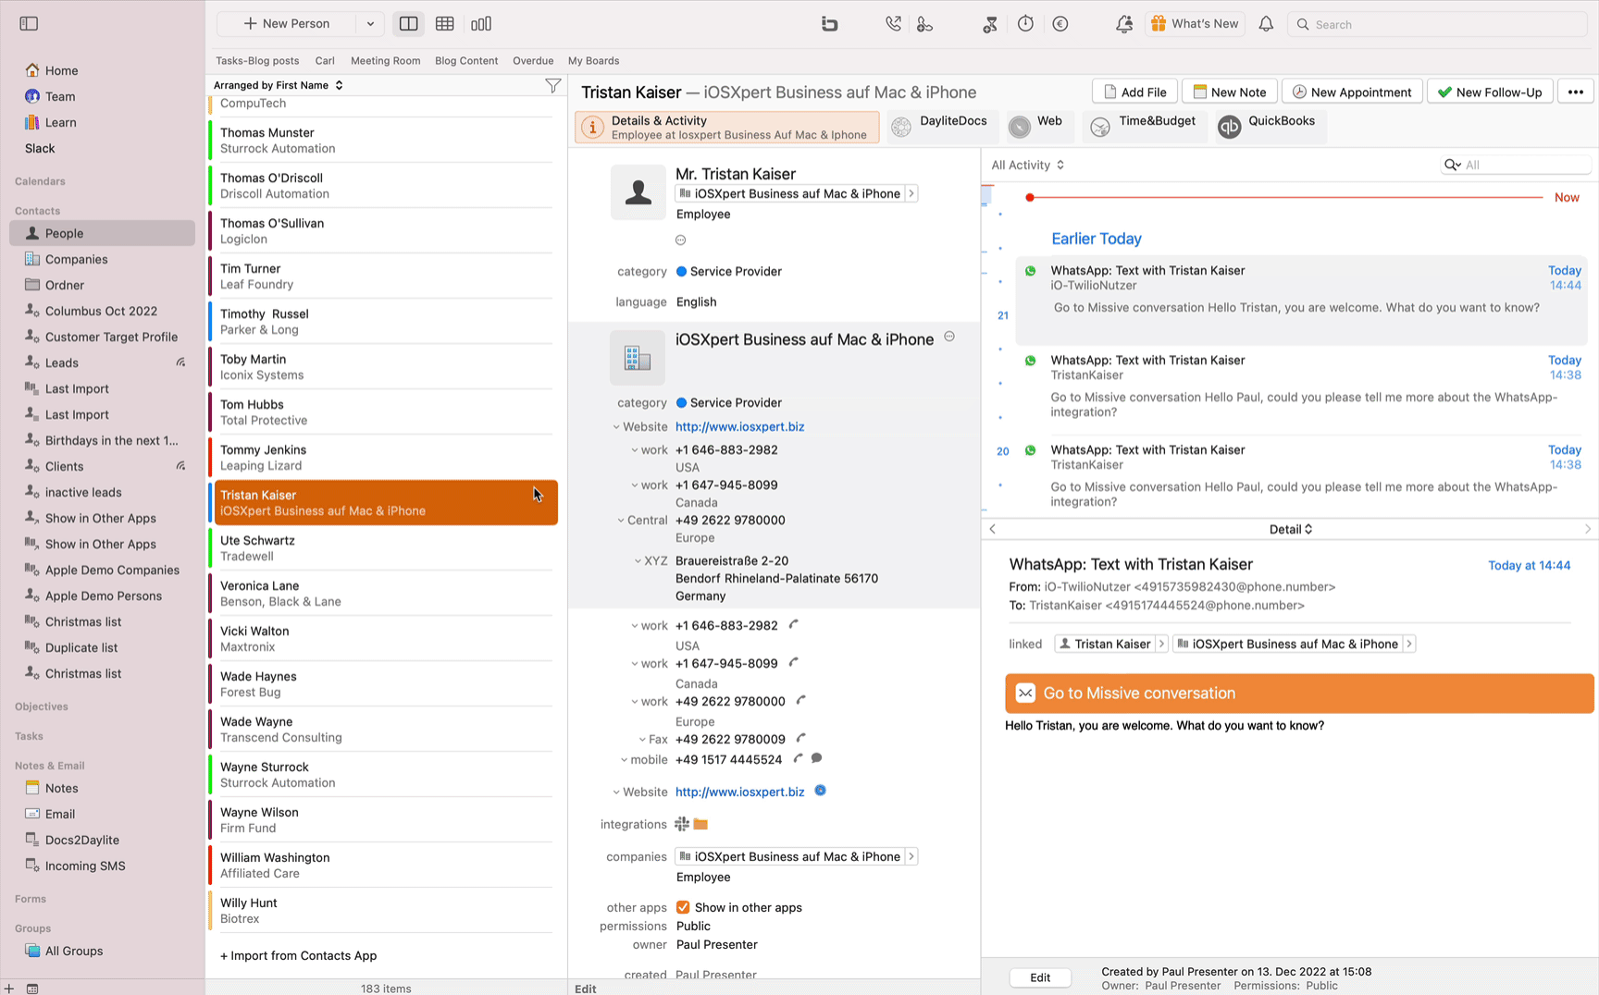Click the Euro currency toolbar icon
Image resolution: width=1599 pixels, height=995 pixels.
(x=1060, y=24)
